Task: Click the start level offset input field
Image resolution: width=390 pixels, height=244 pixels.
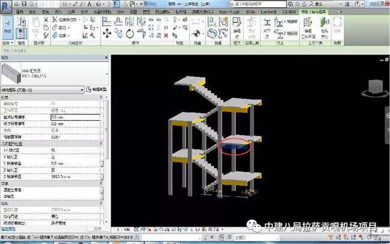Action: [x=76, y=117]
